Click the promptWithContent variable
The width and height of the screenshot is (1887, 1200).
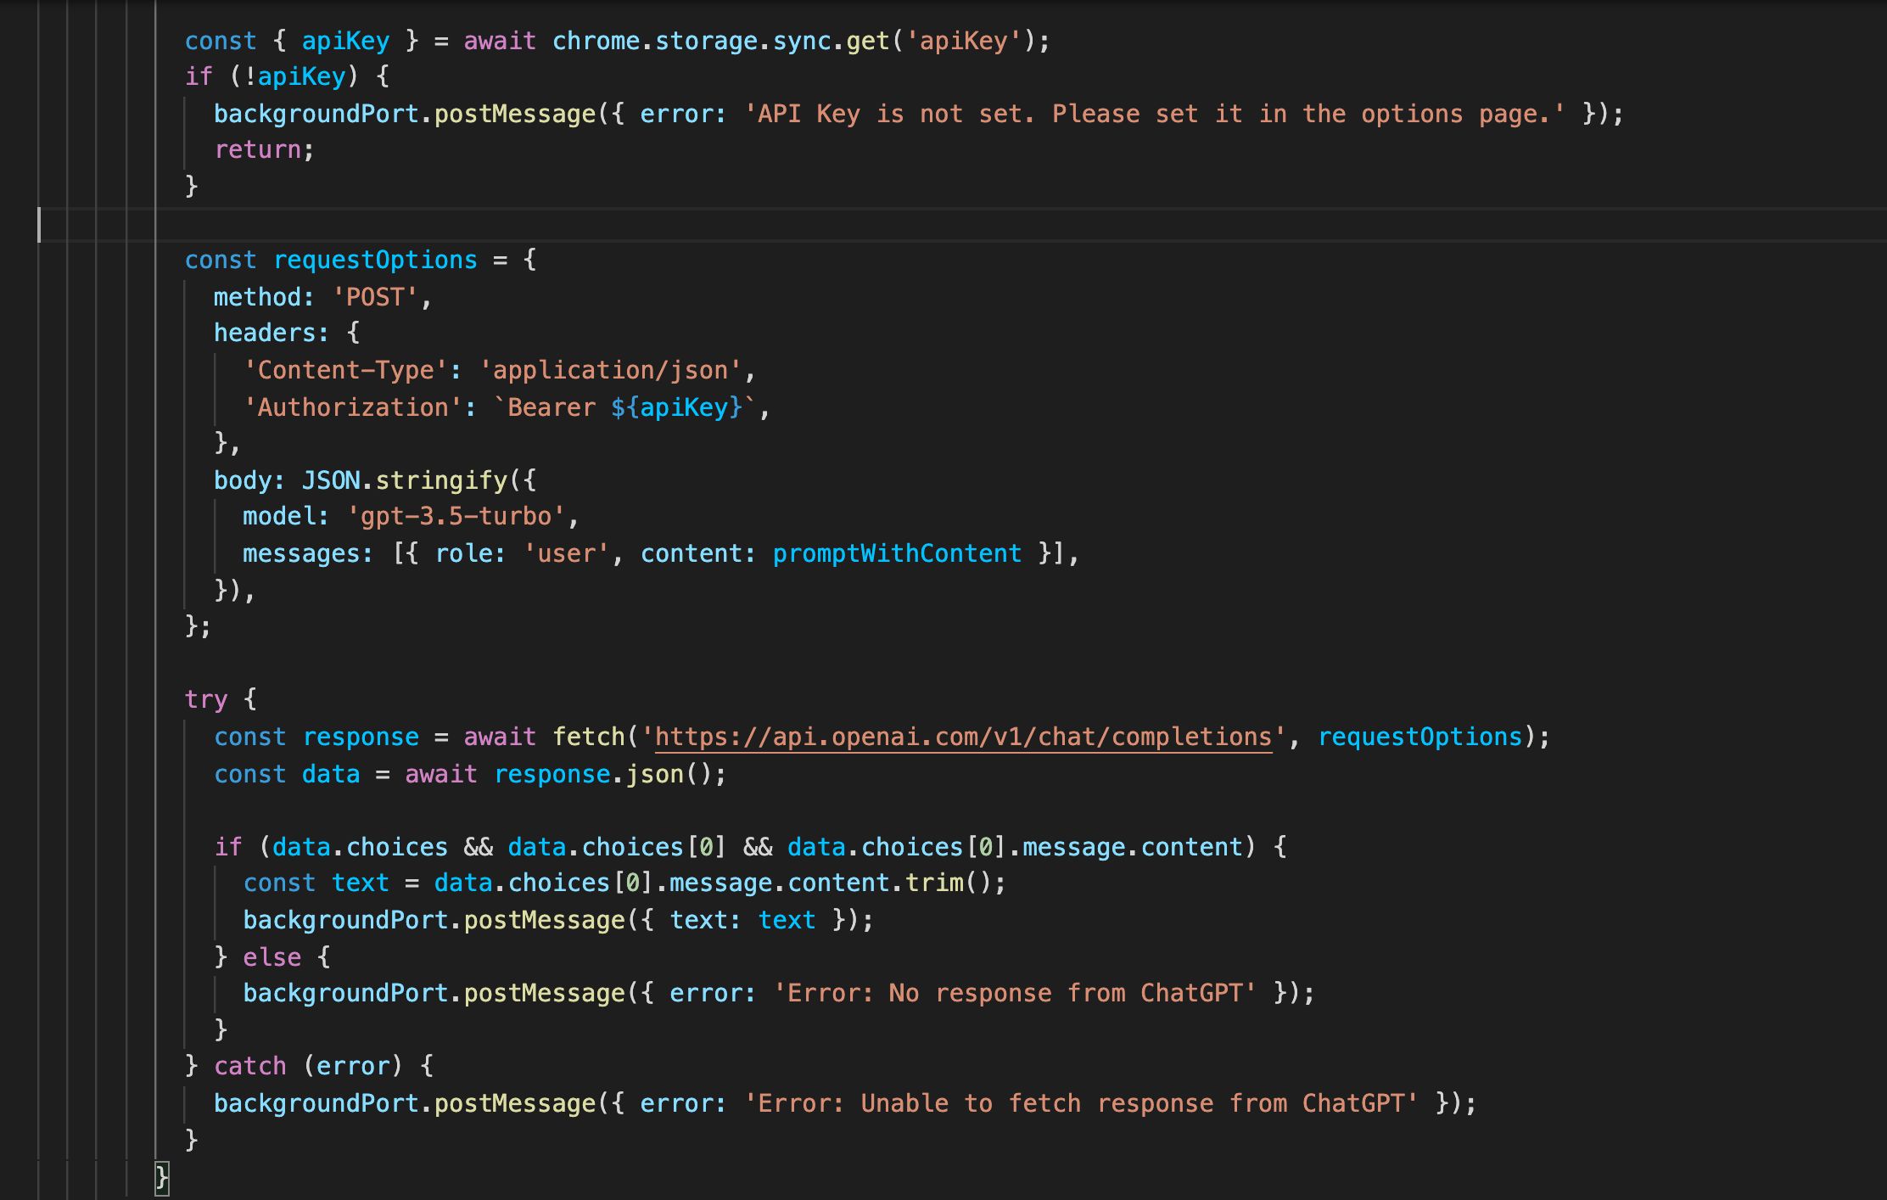tap(897, 553)
